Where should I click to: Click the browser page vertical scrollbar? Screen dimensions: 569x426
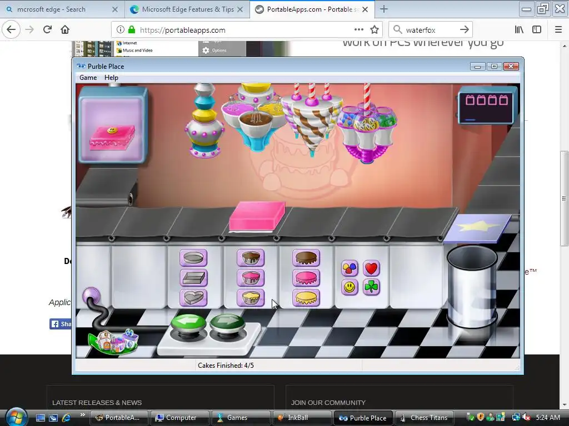click(x=565, y=197)
